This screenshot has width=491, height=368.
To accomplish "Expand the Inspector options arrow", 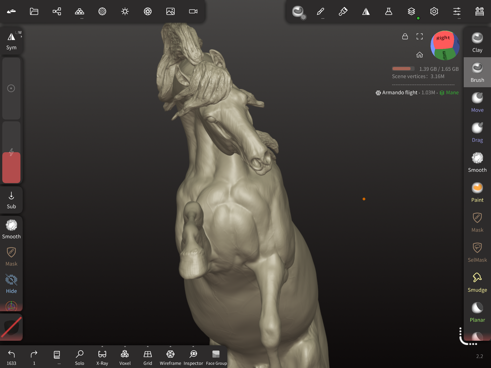I will (x=193, y=347).
